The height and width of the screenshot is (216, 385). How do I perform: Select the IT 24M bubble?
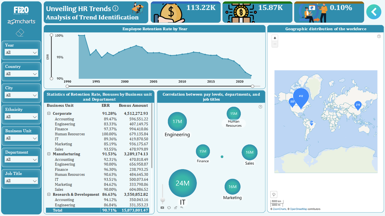(183, 183)
